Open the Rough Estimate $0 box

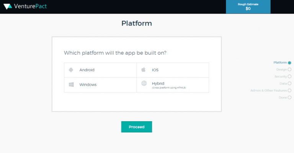[x=248, y=6]
